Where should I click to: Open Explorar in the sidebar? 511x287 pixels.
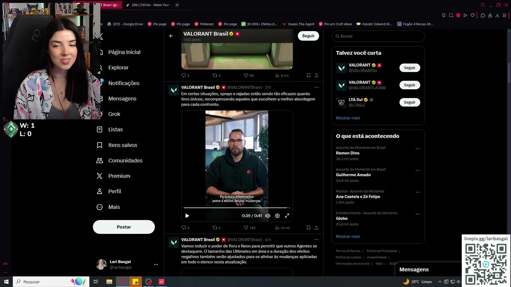point(118,68)
